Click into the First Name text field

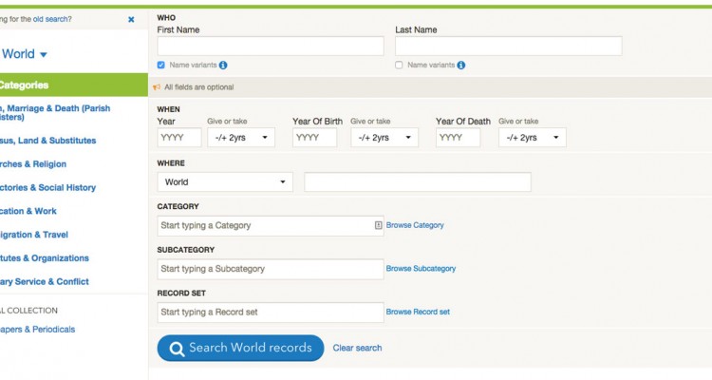tap(271, 46)
